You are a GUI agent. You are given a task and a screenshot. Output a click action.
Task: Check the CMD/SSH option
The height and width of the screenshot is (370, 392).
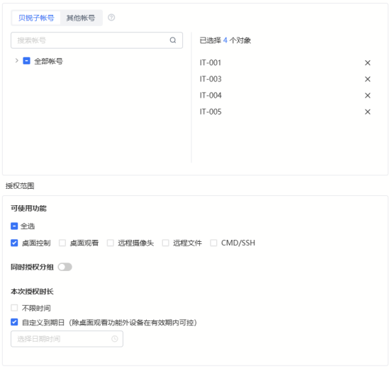(x=213, y=243)
